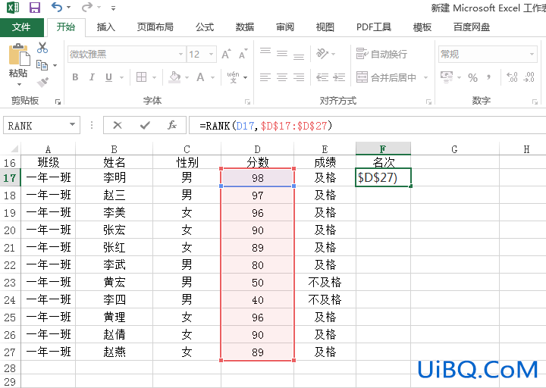Expand the 合并后居中 dropdown arrow
This screenshot has height=388, width=546.
pyautogui.click(x=425, y=77)
